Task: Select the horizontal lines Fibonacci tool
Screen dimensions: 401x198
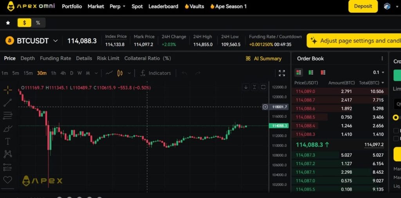Action: (x=8, y=116)
